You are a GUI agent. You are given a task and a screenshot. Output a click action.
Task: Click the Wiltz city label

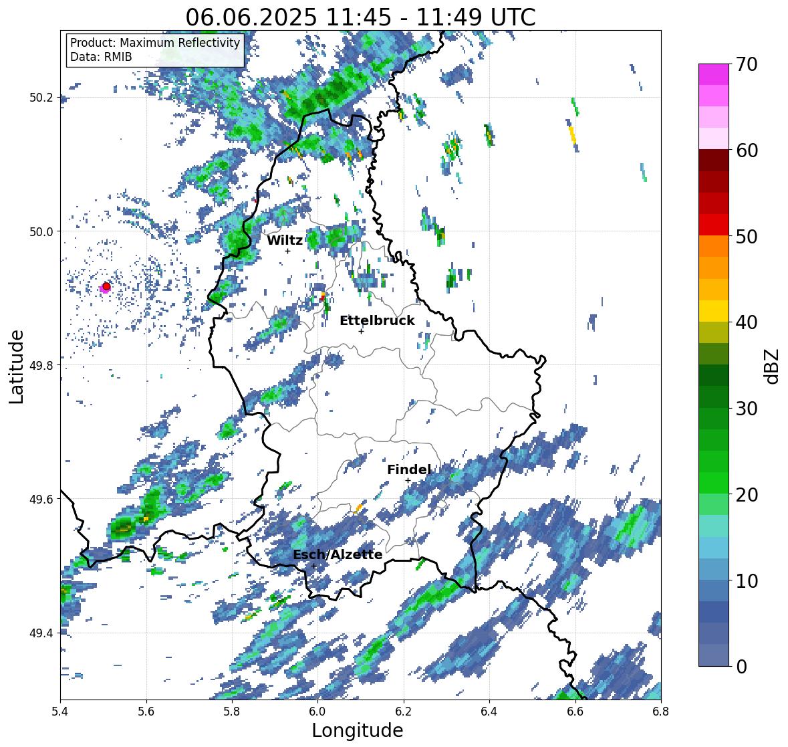click(285, 240)
